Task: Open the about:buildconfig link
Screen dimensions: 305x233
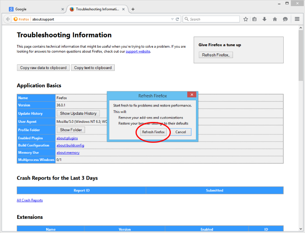Action: tap(70, 145)
